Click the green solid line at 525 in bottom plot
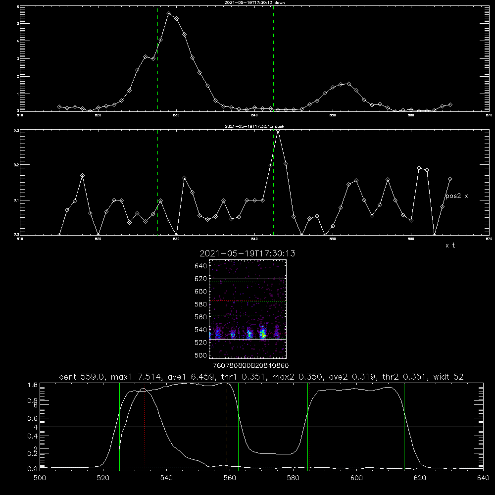Screen dimensions: 495x495 pyautogui.click(x=119, y=426)
